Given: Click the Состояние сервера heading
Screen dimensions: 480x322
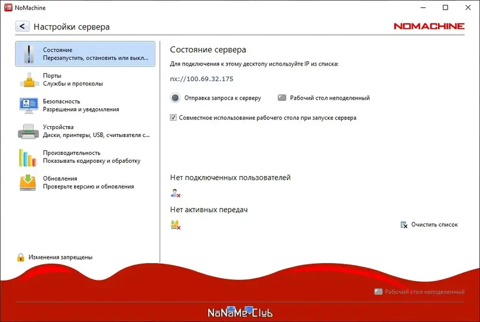Looking at the screenshot, I should pos(208,50).
